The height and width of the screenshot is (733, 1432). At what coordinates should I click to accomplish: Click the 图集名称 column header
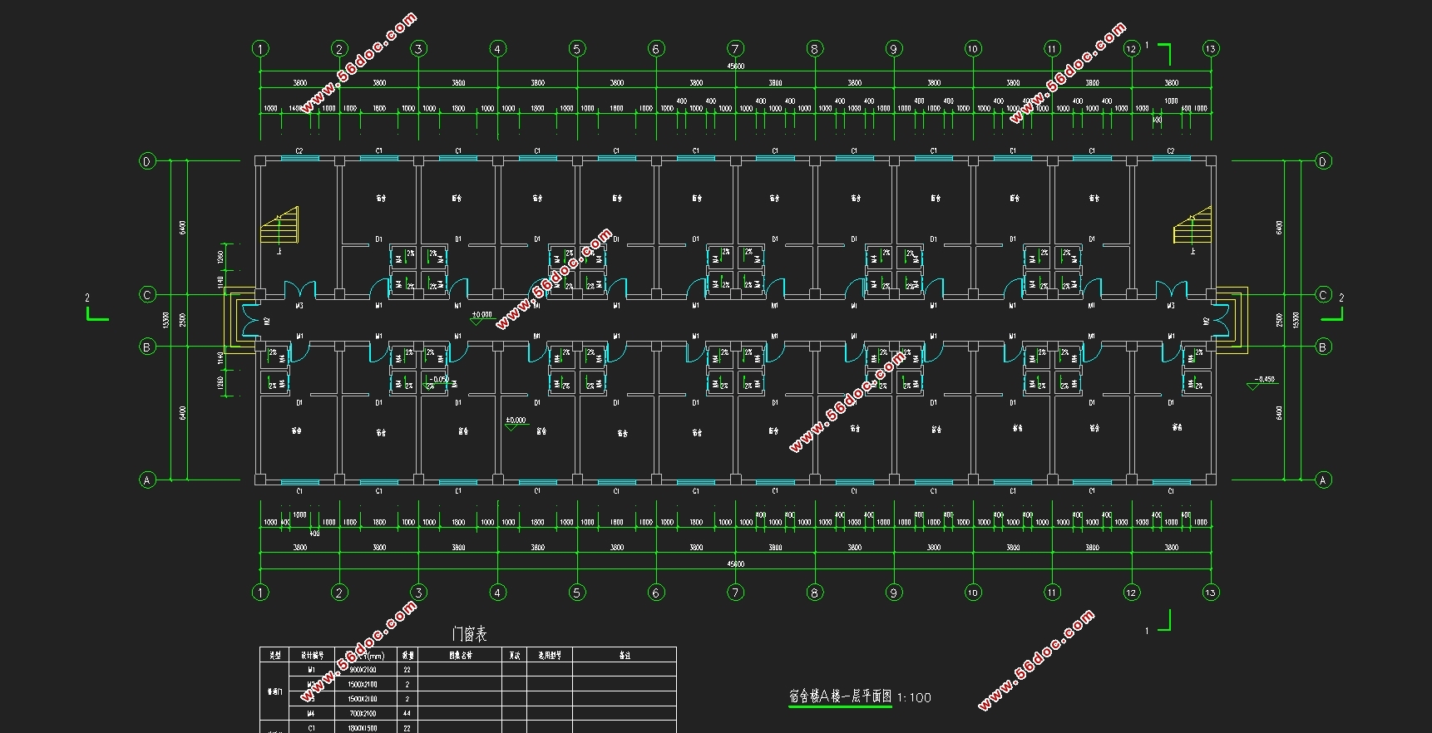[460, 655]
